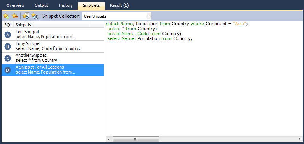The image size is (304, 144).
Task: Click the line 'select * from Country;' in editor
Action: point(132,29)
